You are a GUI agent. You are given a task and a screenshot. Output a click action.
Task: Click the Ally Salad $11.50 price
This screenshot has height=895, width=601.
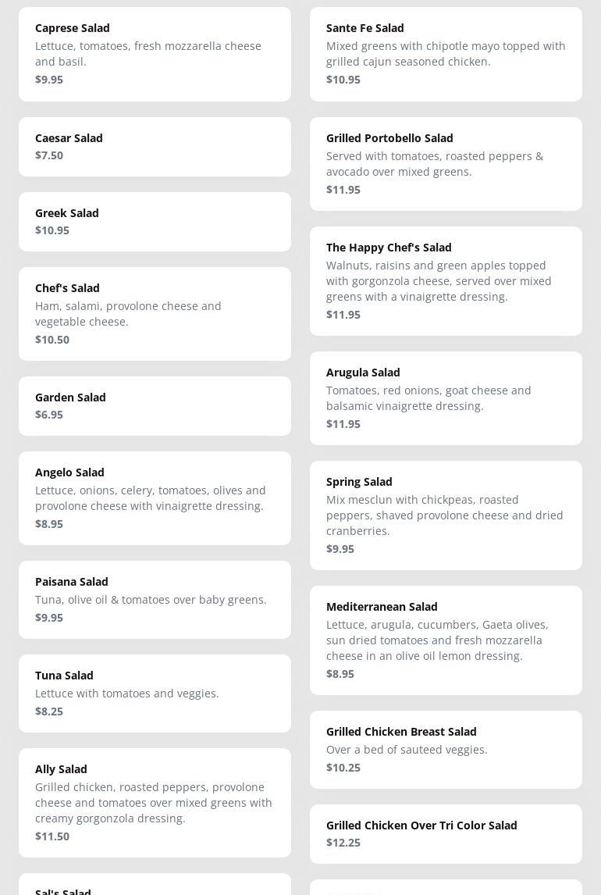[x=52, y=836]
